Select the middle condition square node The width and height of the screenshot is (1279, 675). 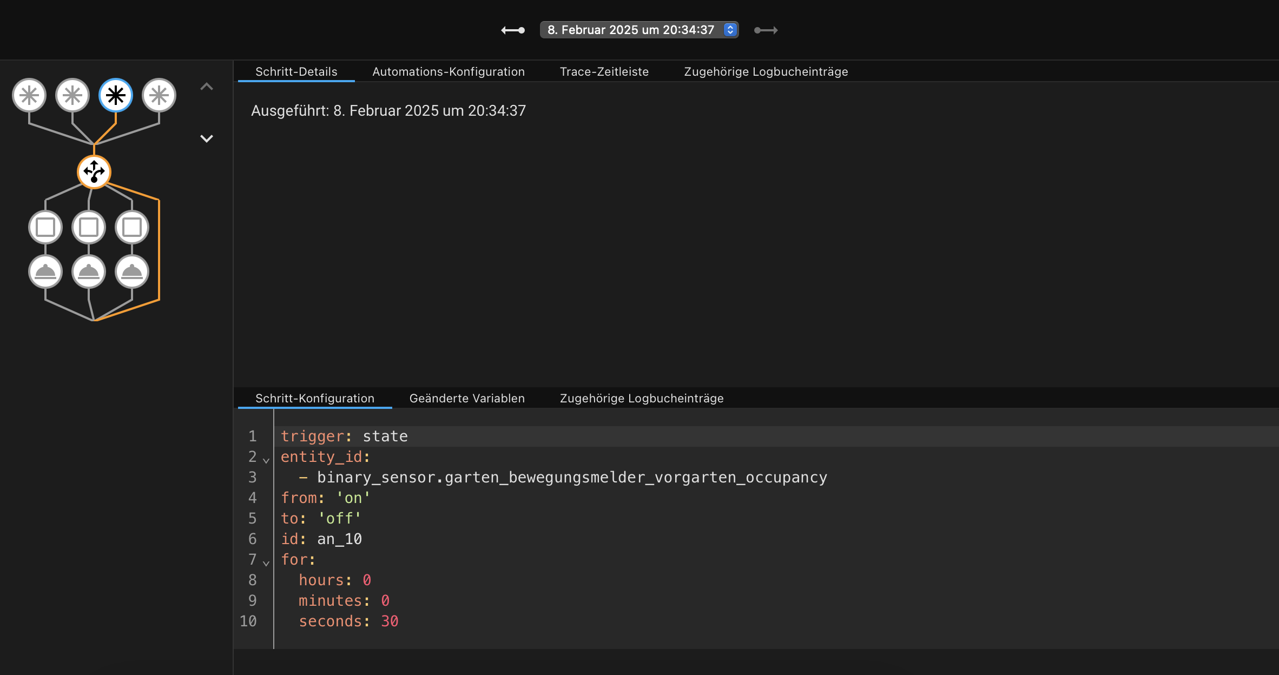click(x=89, y=227)
